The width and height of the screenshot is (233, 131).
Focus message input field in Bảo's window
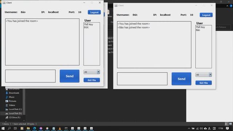(30, 76)
